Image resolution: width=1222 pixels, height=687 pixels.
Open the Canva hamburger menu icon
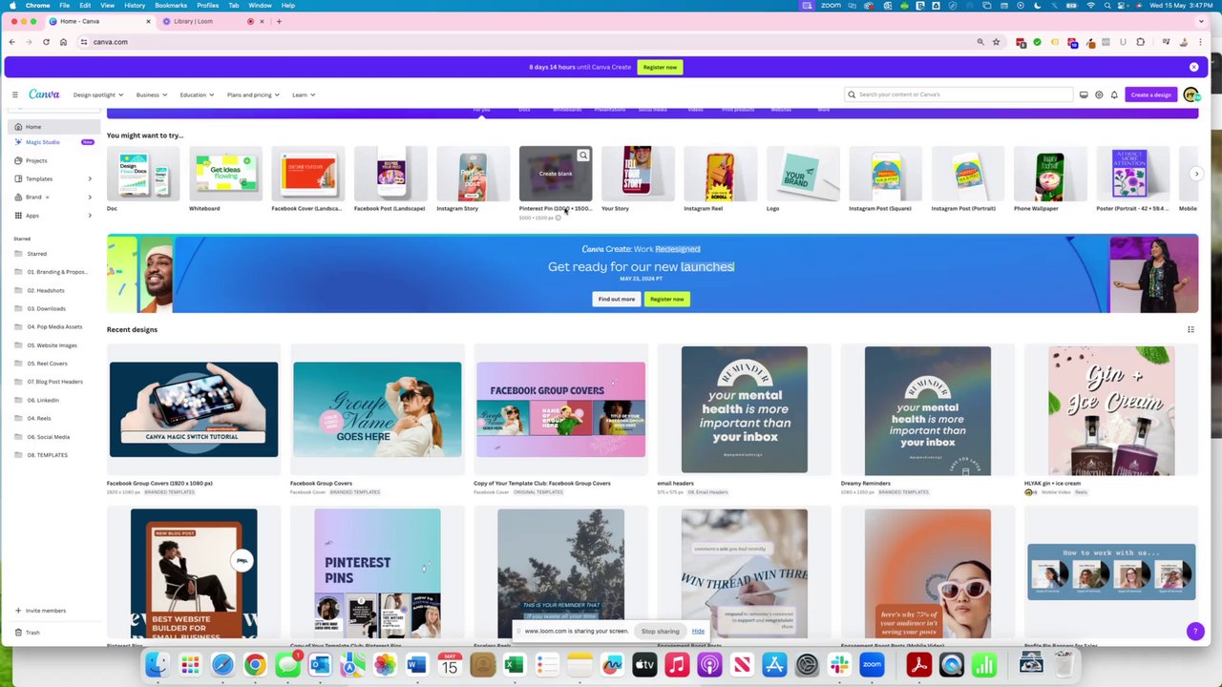pos(14,94)
